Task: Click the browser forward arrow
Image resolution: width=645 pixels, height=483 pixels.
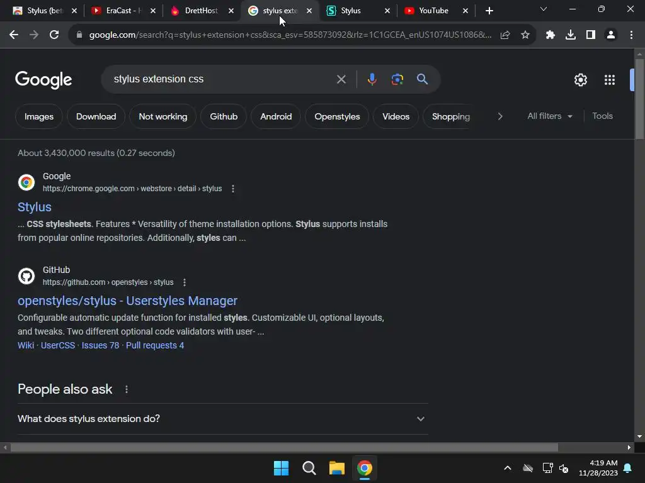Action: 34,35
